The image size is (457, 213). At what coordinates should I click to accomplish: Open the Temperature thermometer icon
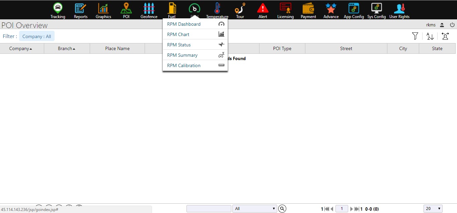tap(217, 8)
